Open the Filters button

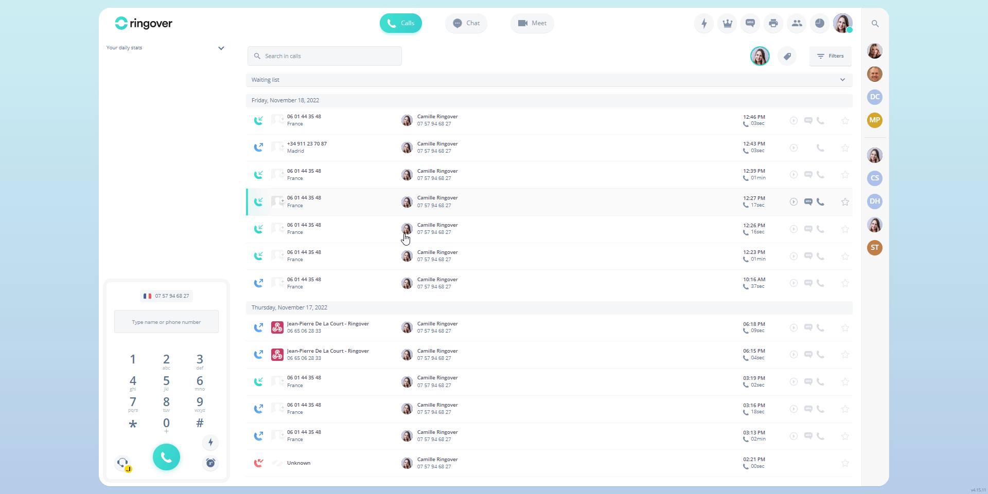830,56
